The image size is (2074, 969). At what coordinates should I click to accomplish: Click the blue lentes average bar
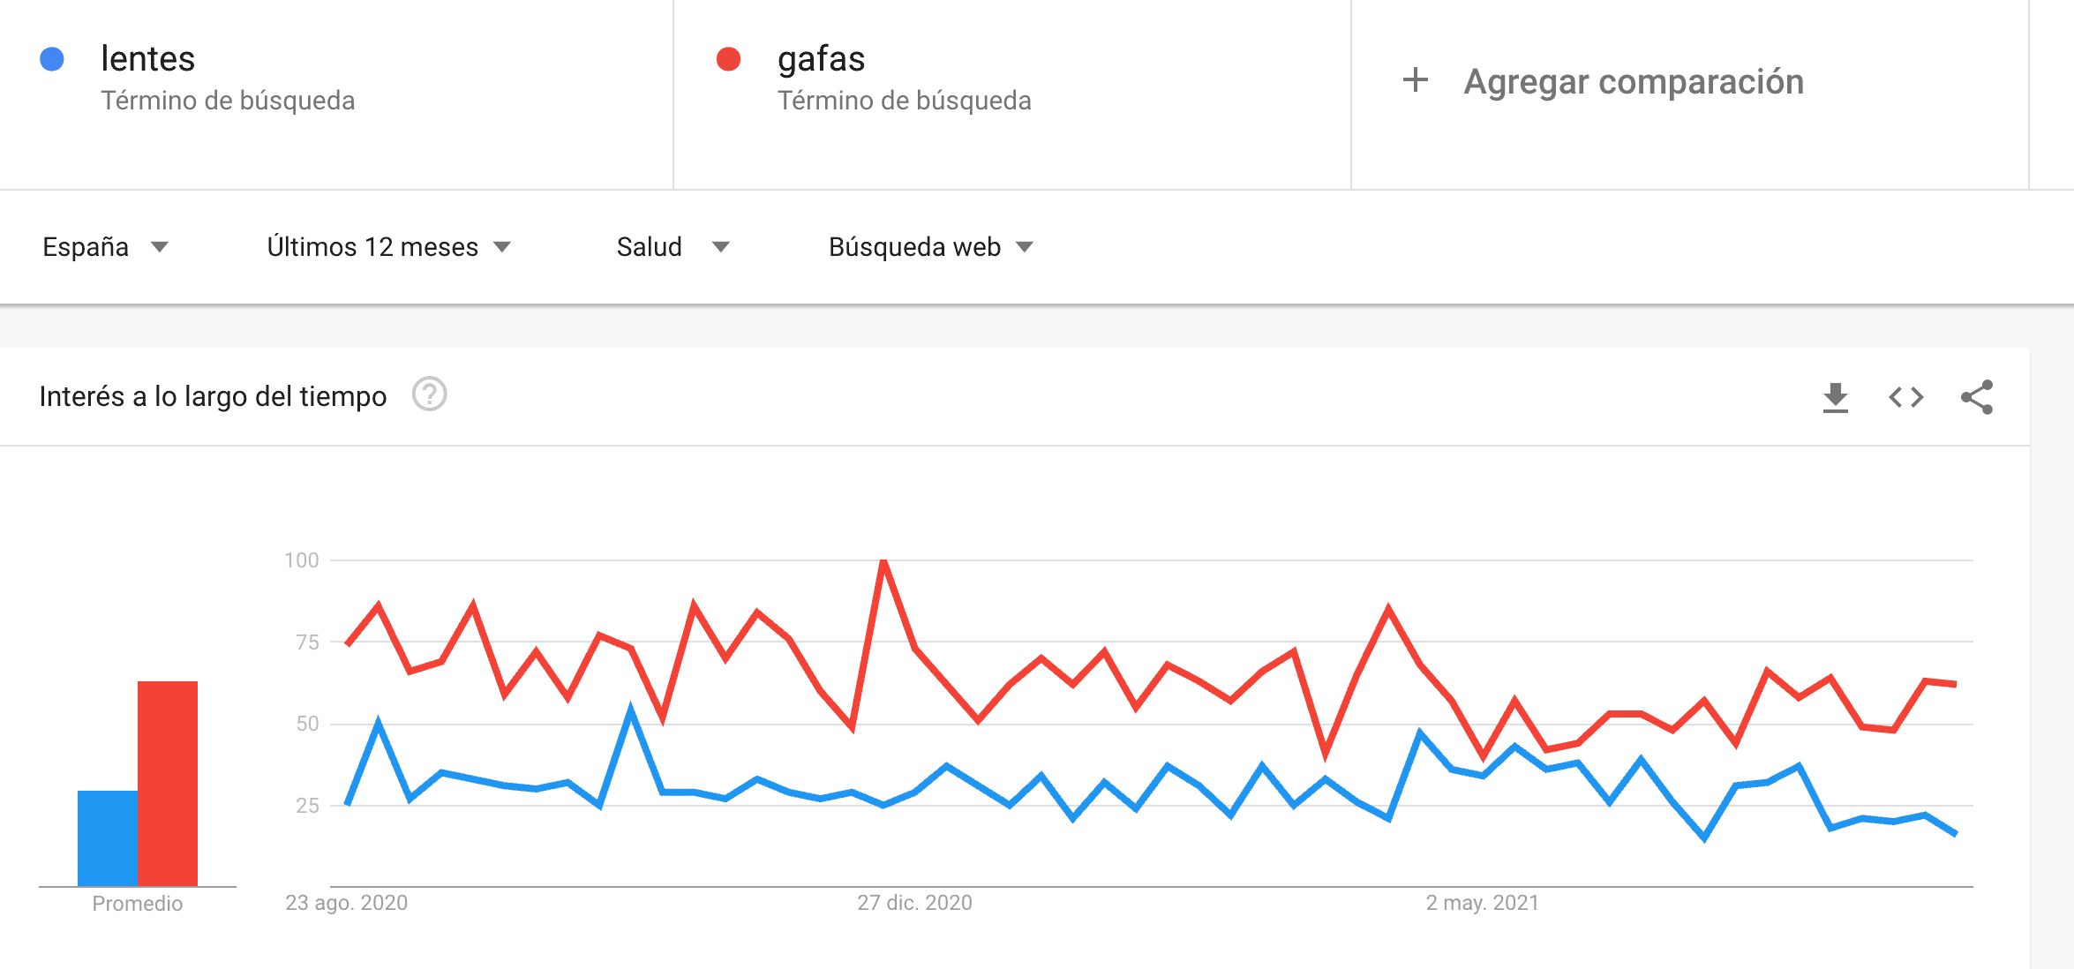point(107,838)
